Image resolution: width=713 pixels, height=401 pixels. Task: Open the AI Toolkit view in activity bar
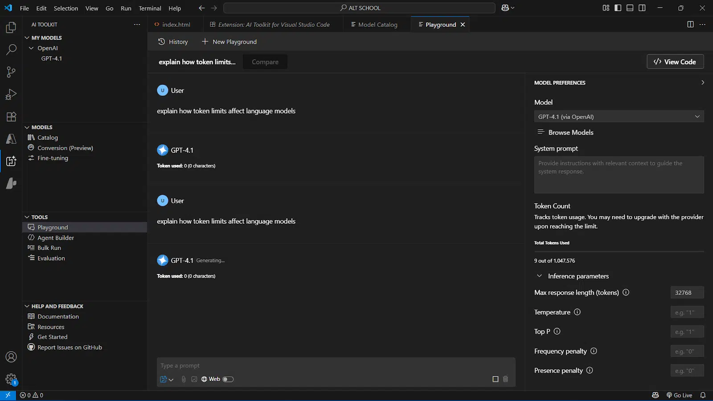11,161
